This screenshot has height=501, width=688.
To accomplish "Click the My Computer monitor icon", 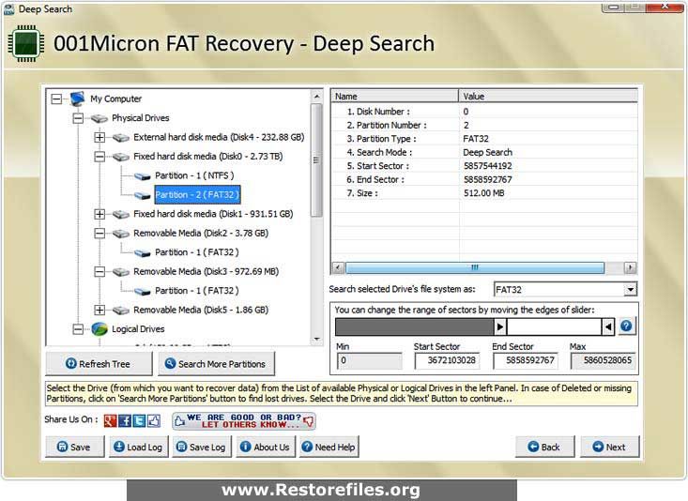I will coord(77,99).
